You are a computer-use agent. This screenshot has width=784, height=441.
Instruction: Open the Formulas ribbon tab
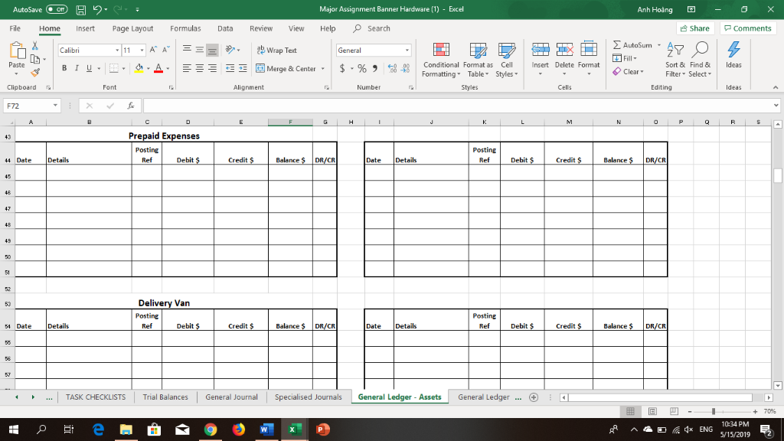(185, 28)
